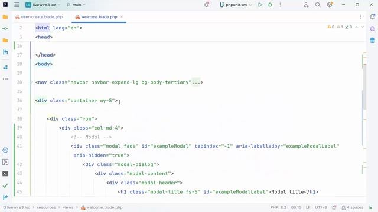
Task: Open IDE settings gear
Action: point(330,5)
